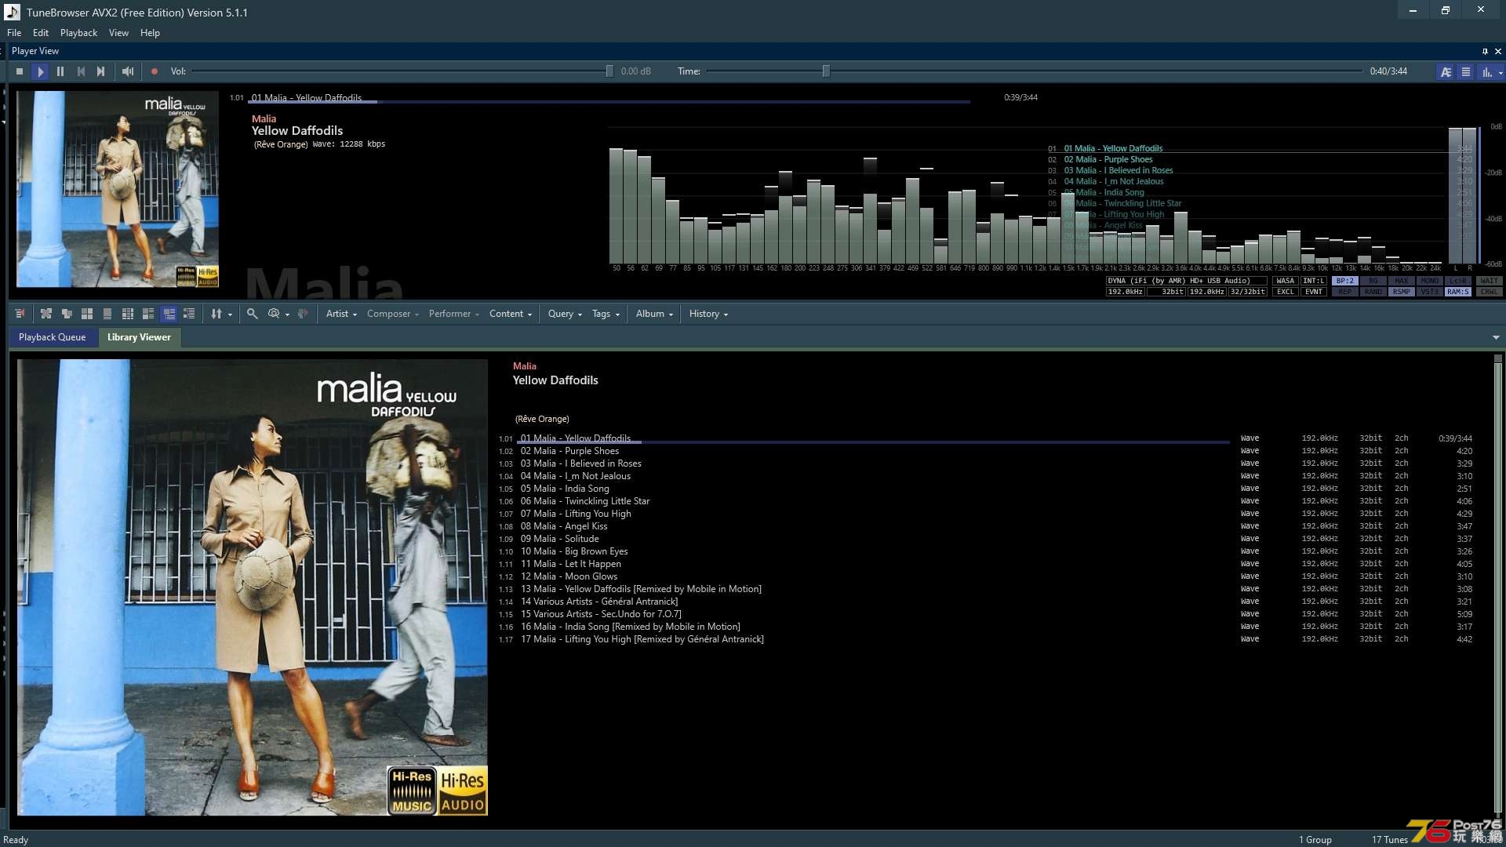This screenshot has width=1506, height=847.
Task: Click the EVNT event mode label
Action: click(x=1314, y=292)
